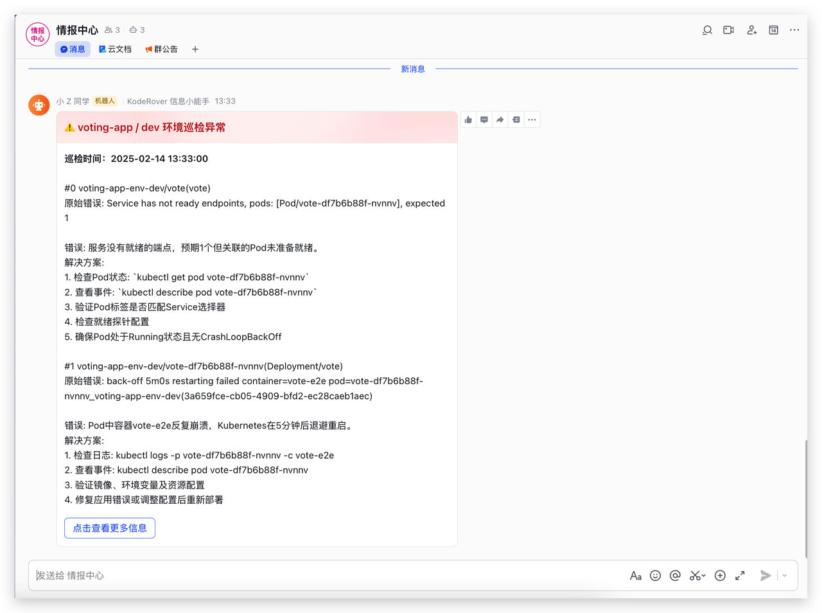Select the 消息 tab
The width and height of the screenshot is (822, 613).
click(x=73, y=49)
